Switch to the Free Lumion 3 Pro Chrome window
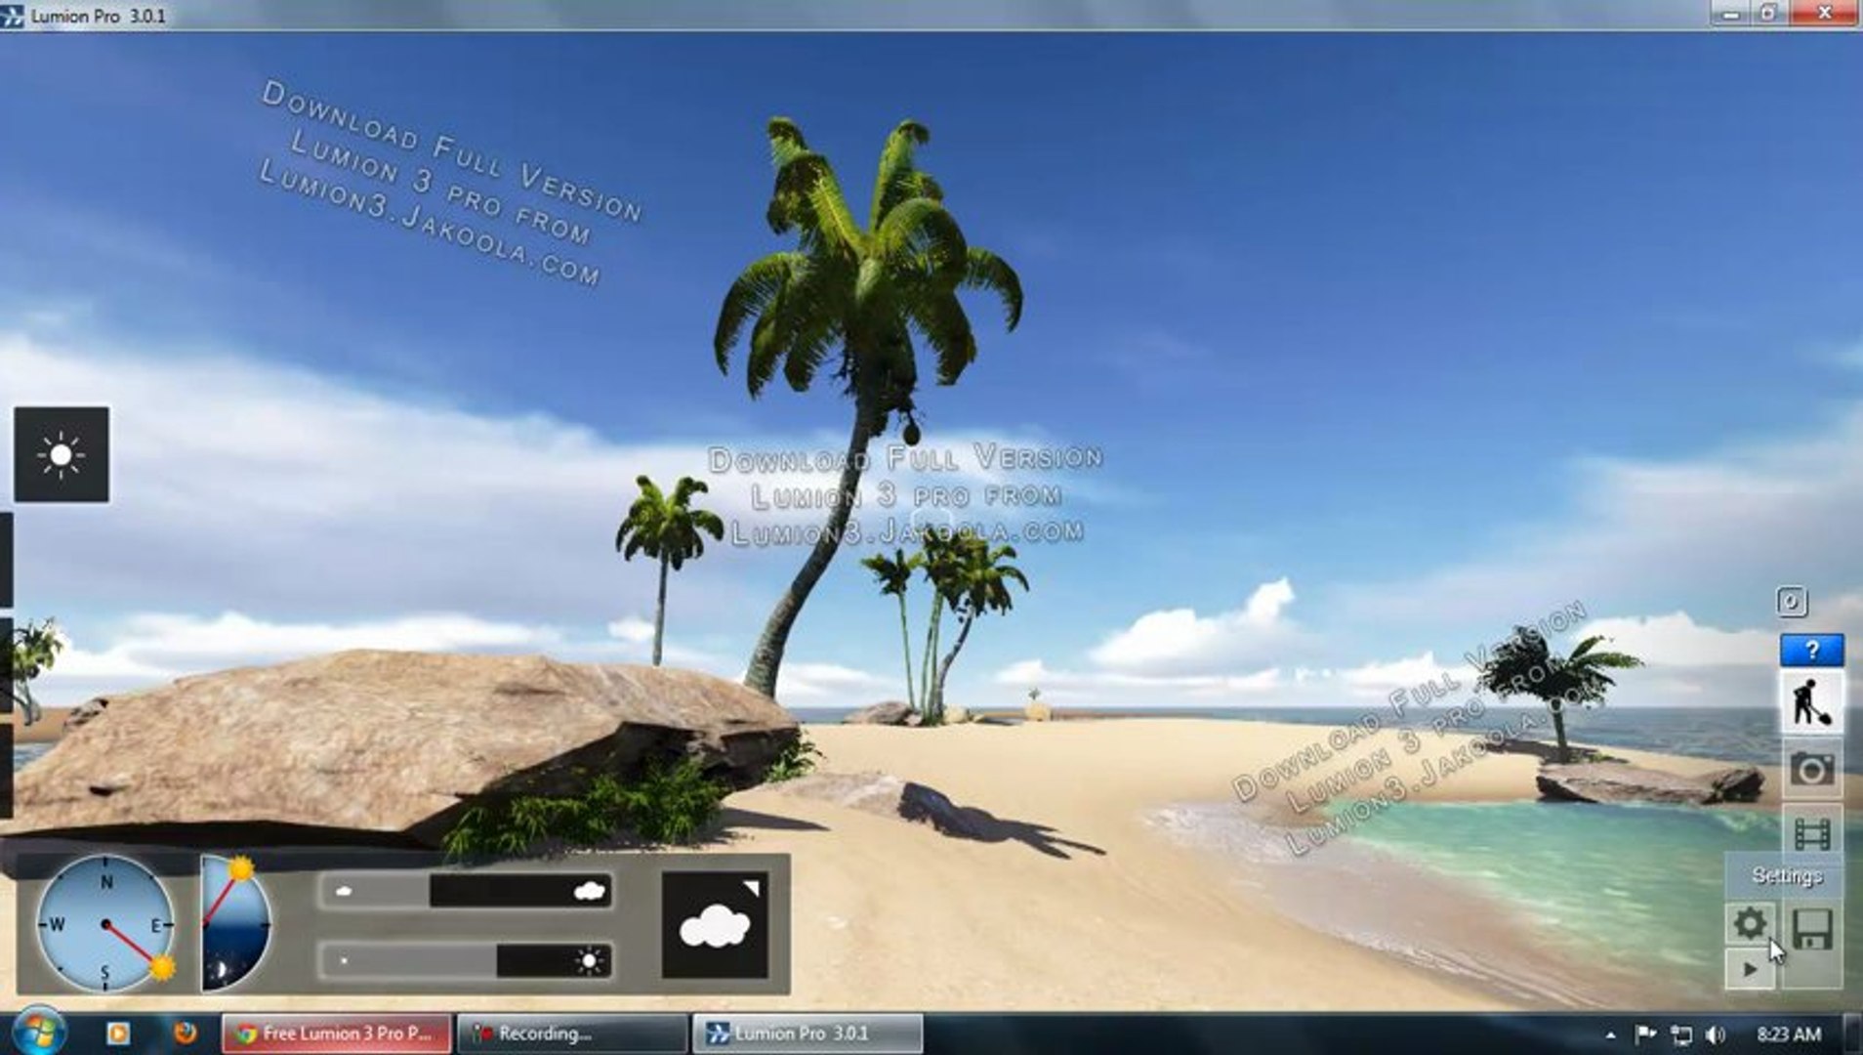 point(337,1034)
